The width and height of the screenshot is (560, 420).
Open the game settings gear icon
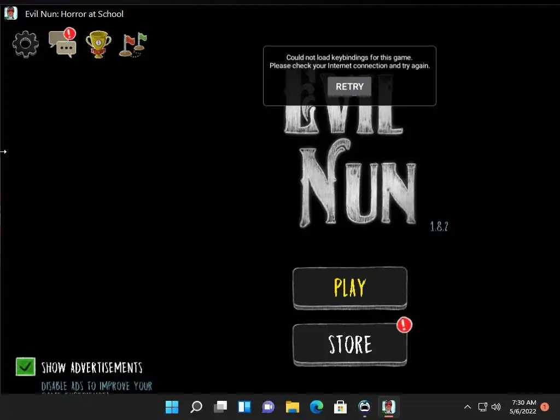pos(25,44)
